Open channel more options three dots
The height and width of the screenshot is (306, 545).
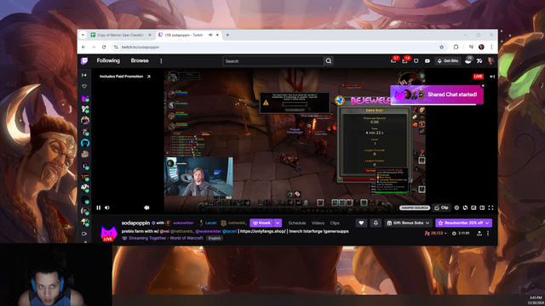488,233
